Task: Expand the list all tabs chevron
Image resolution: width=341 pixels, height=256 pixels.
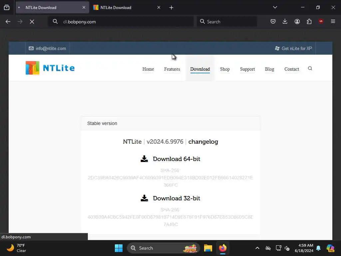Action: (275, 7)
